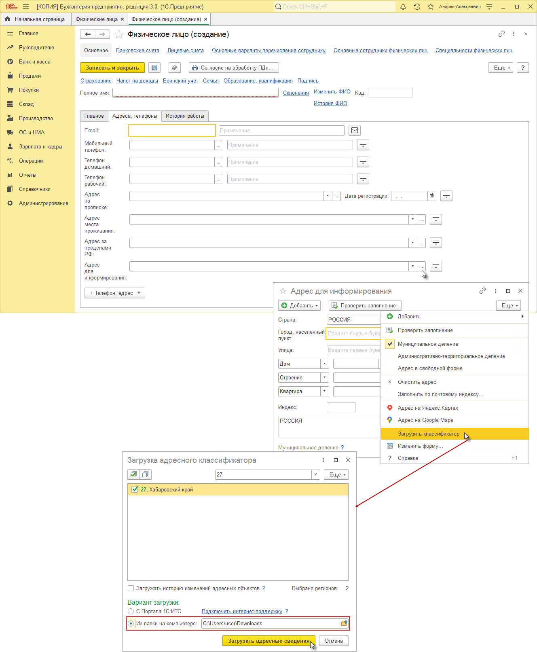Choose Адрес на Google Maps menu item
This screenshot has height=652, width=537.
point(455,420)
